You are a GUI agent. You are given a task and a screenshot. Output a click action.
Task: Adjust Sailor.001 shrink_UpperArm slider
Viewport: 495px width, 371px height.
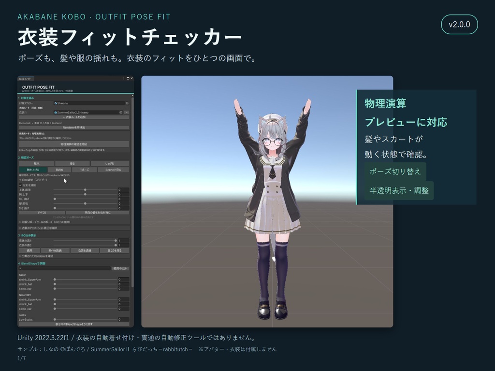tap(85, 300)
